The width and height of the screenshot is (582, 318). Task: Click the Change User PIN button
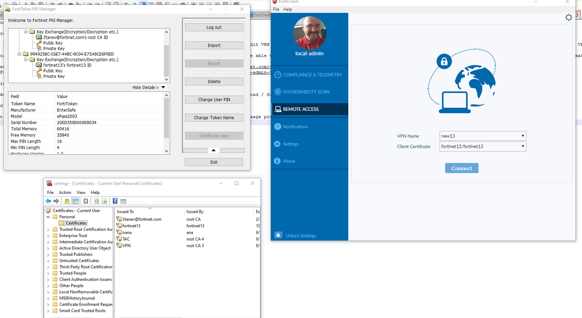(x=214, y=99)
